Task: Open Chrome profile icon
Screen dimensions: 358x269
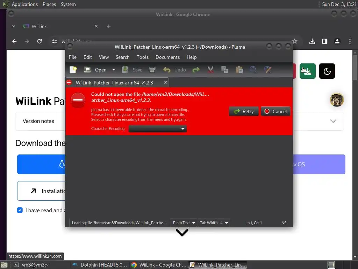Action: pyautogui.click(x=337, y=41)
